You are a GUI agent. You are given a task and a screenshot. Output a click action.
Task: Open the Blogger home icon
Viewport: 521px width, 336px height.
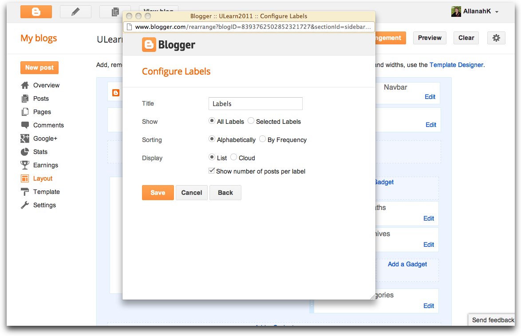click(36, 12)
